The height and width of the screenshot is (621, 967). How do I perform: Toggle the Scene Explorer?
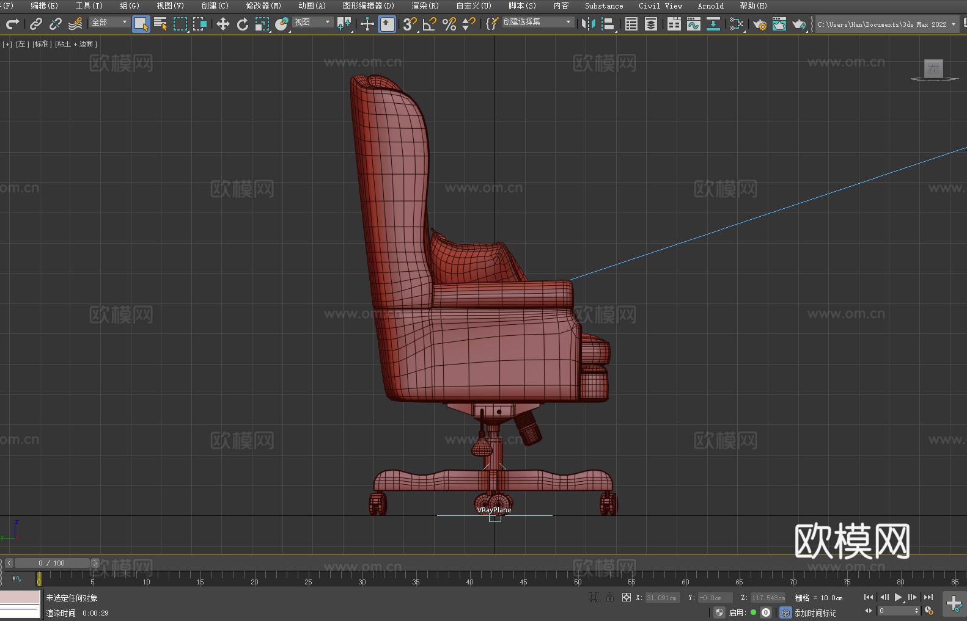(631, 24)
